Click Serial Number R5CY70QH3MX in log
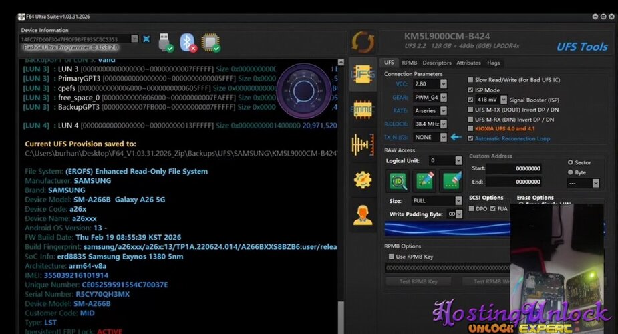The height and width of the screenshot is (334, 618). coord(77,294)
